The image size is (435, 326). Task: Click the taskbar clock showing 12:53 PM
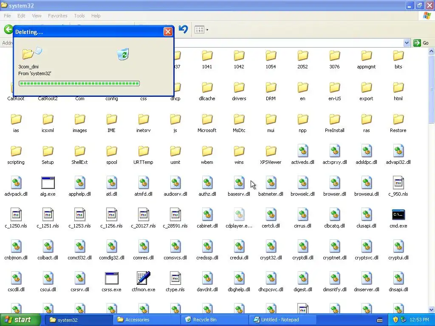tap(419, 320)
